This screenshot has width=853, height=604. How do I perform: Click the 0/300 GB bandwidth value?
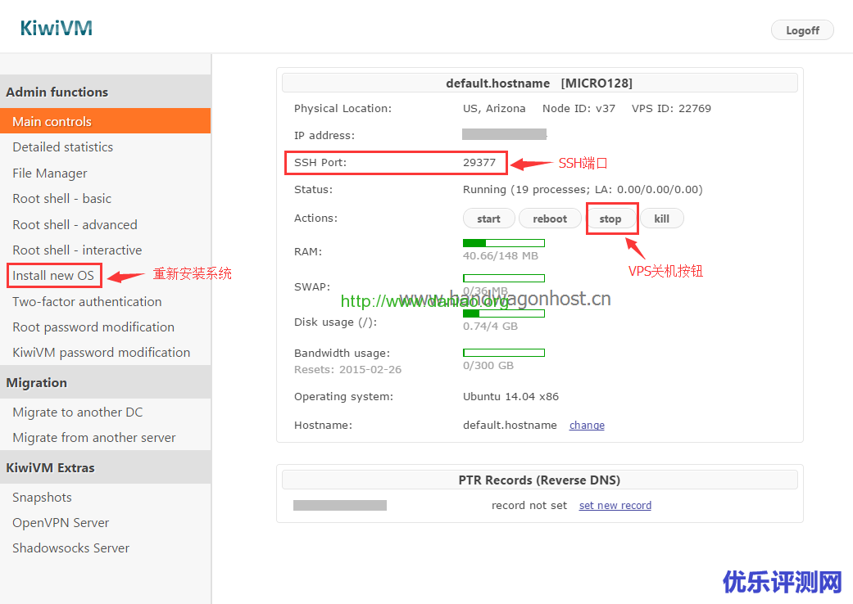pyautogui.click(x=488, y=366)
